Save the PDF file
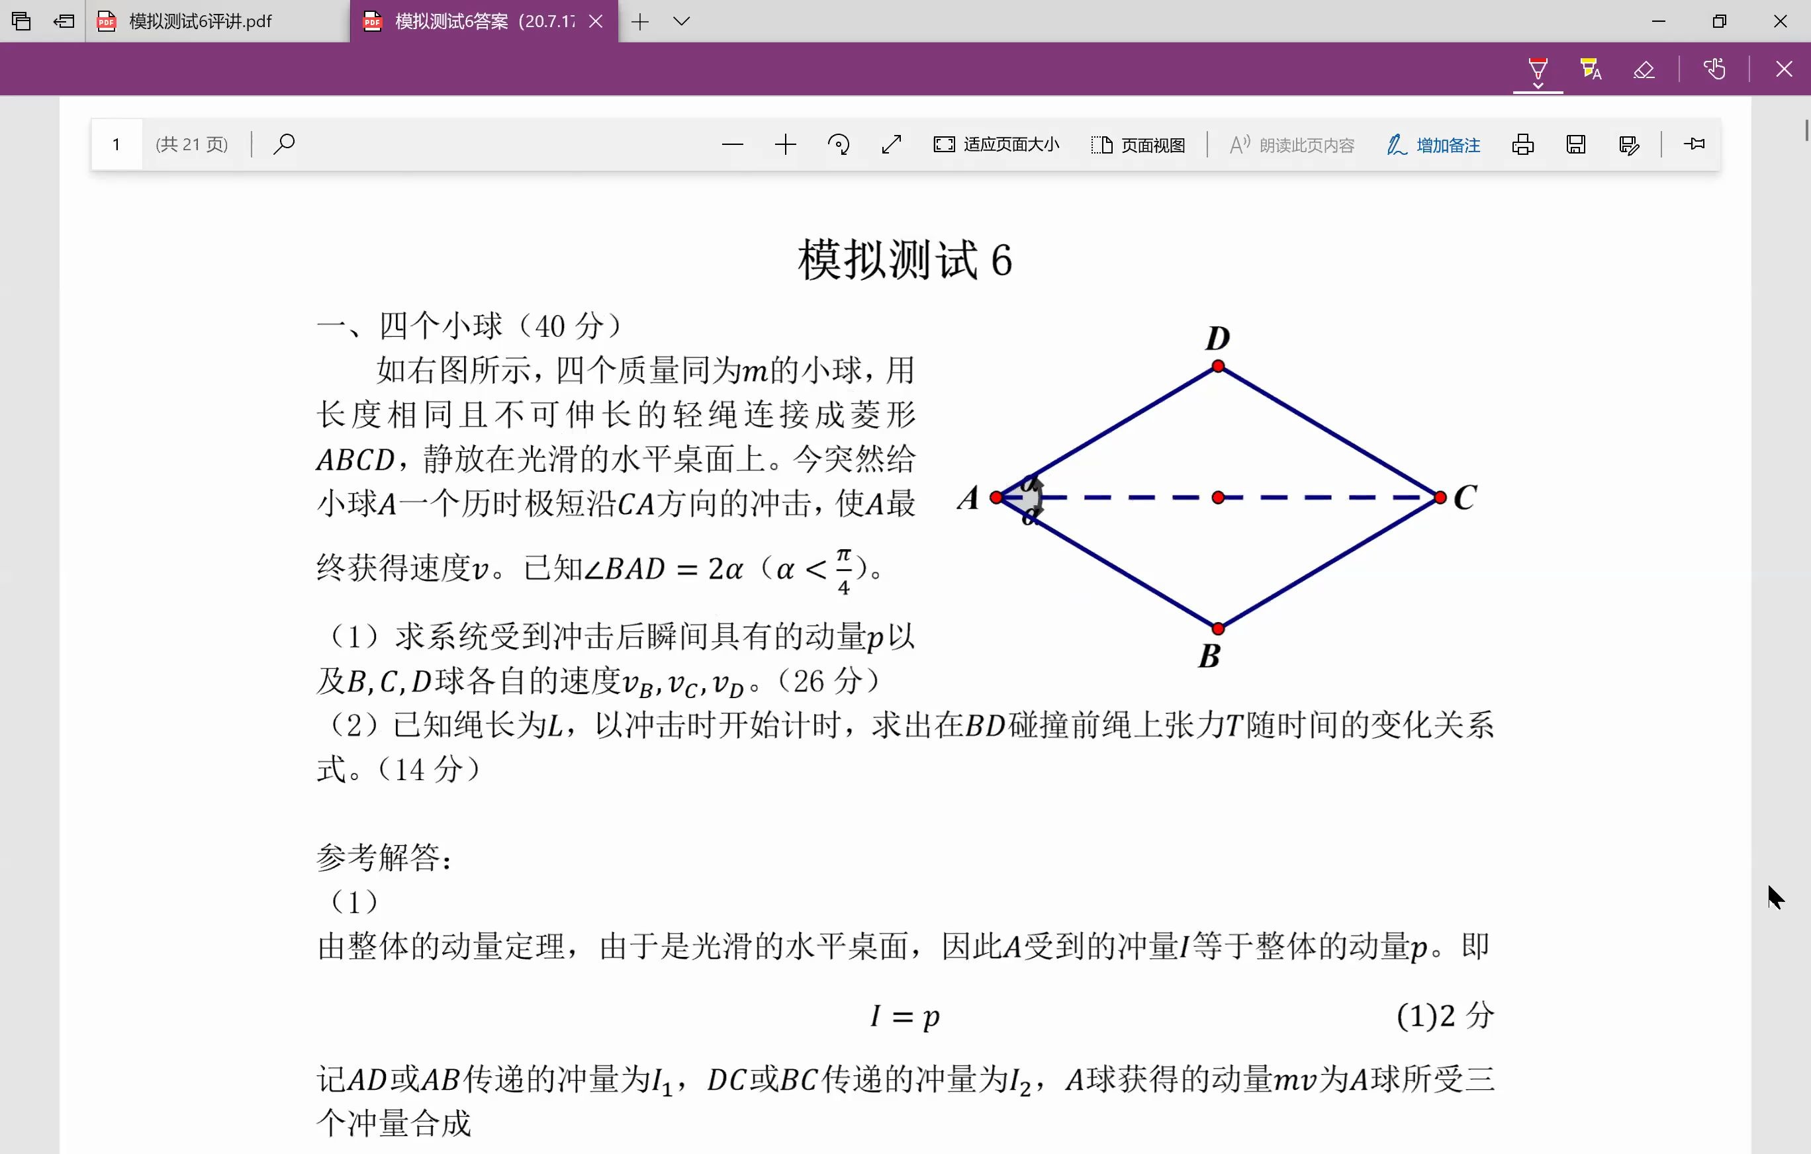The image size is (1811, 1154). [1575, 144]
